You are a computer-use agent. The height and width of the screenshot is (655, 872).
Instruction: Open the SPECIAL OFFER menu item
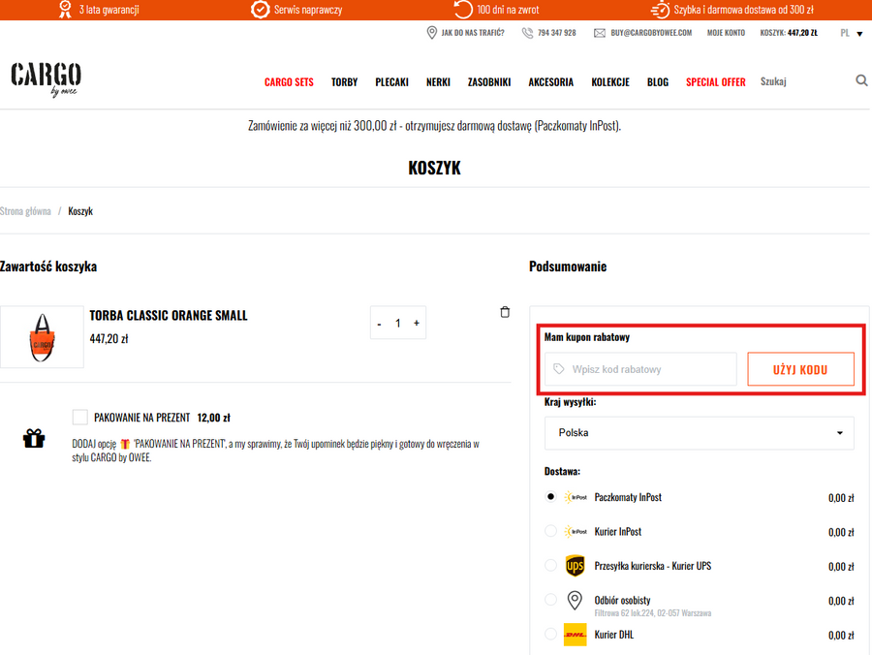(715, 82)
